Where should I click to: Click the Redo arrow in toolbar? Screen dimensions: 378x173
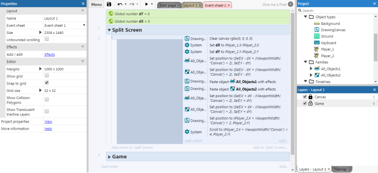click(x=132, y=4)
